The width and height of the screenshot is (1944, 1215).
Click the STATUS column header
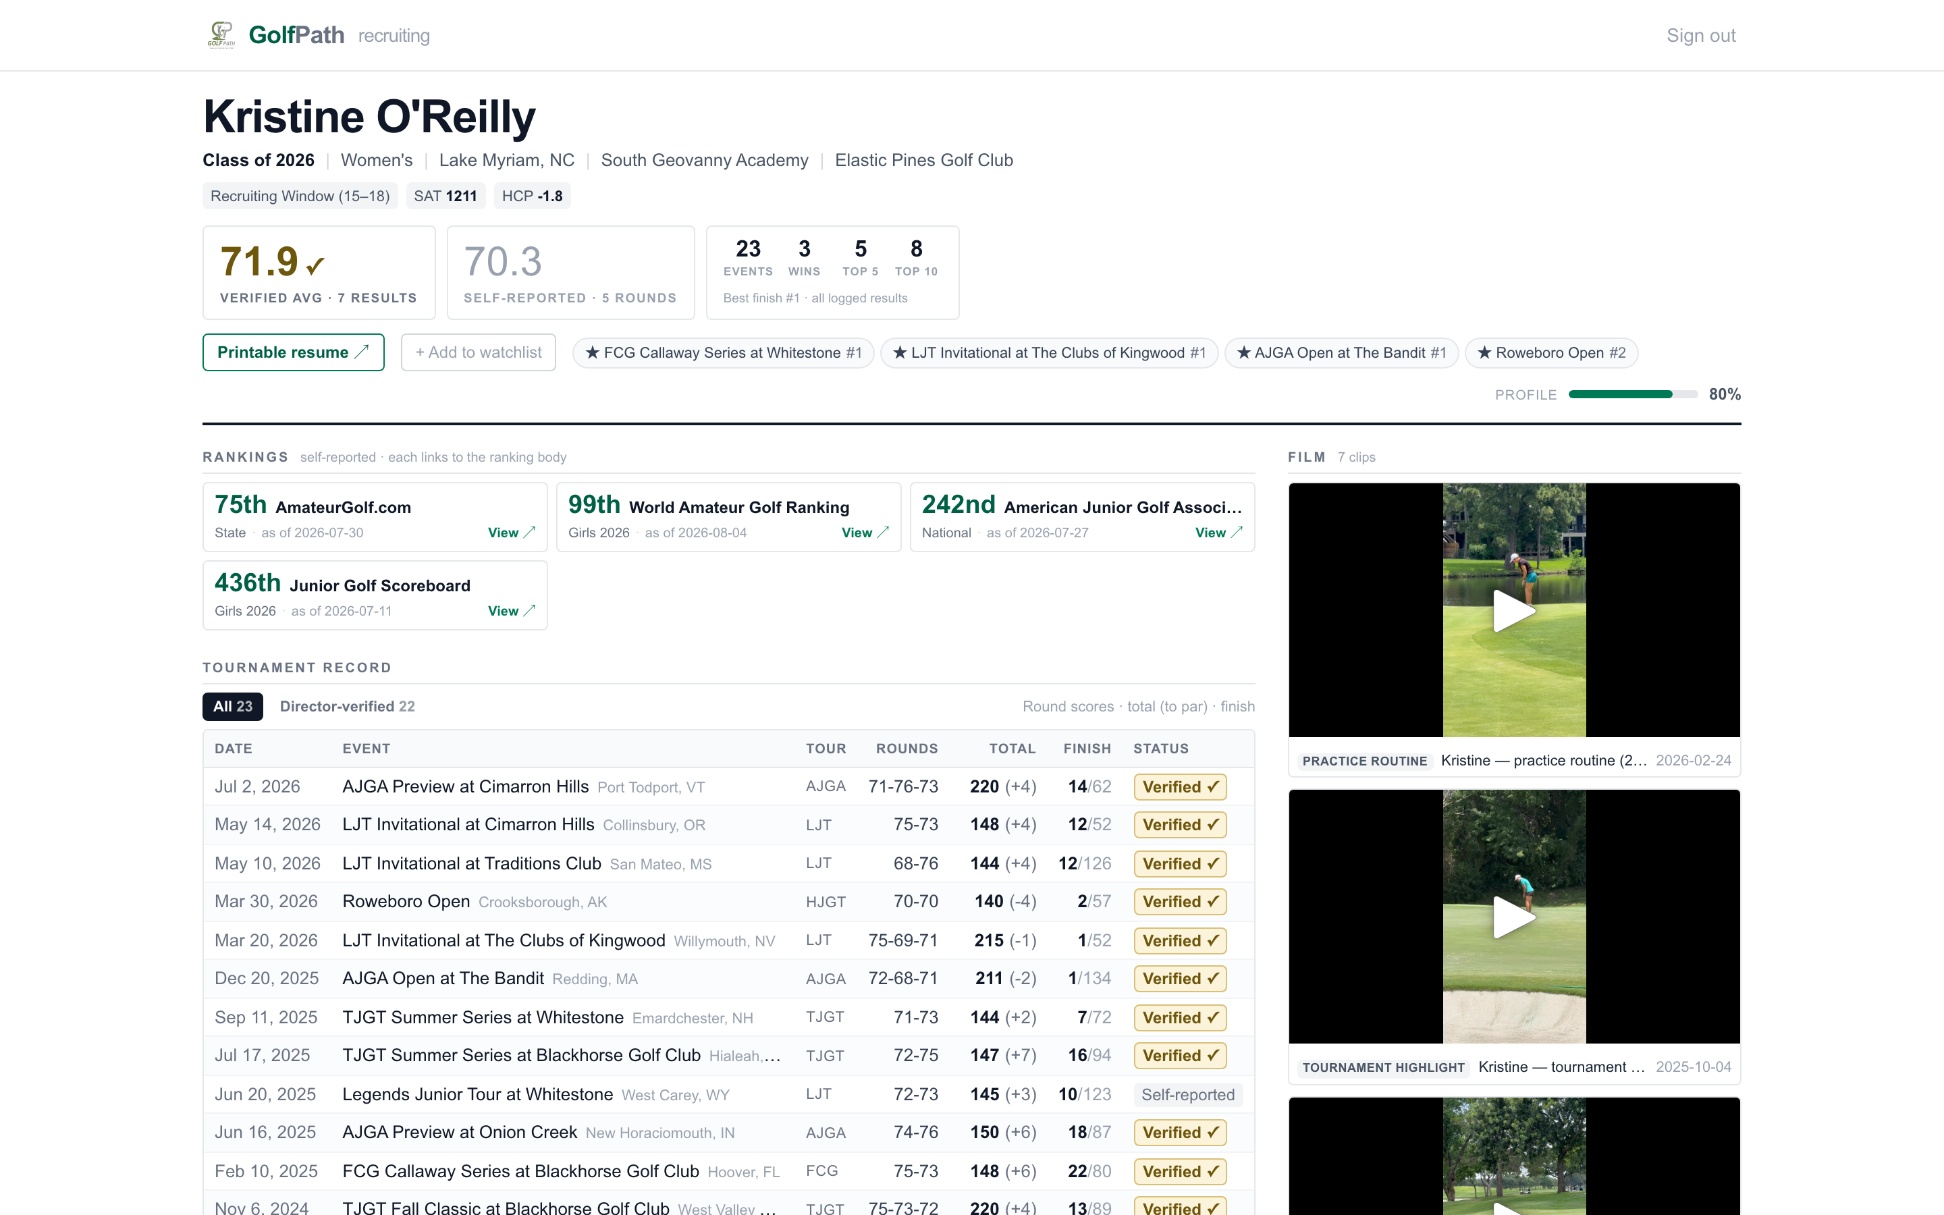point(1161,748)
